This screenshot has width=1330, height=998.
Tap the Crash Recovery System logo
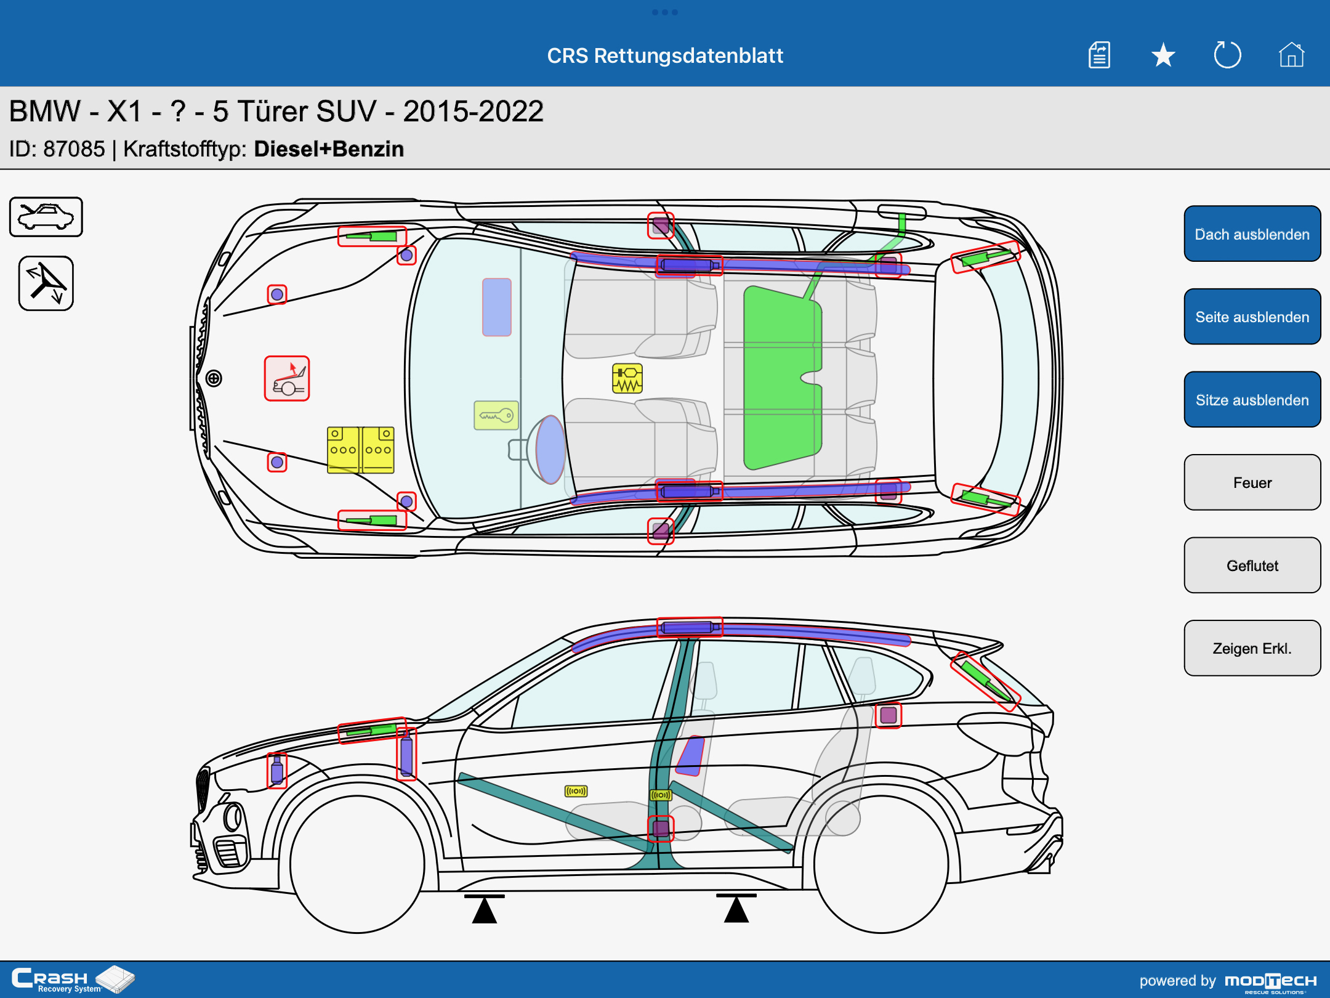point(73,980)
